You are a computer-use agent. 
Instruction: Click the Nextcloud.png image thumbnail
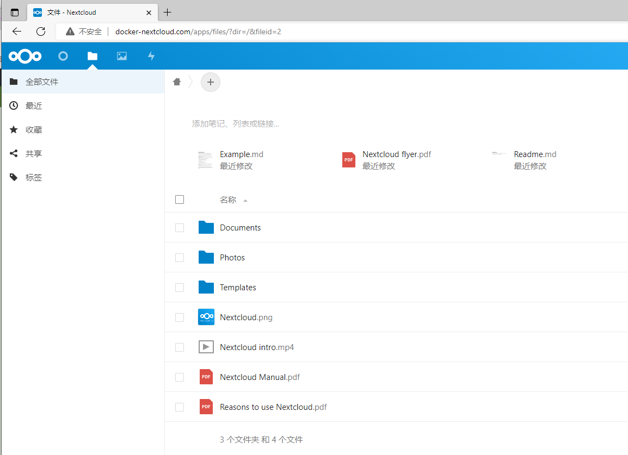tap(206, 317)
